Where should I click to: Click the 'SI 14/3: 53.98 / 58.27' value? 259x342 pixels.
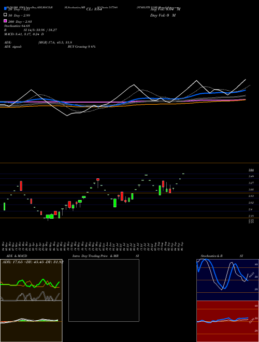click(x=40, y=30)
